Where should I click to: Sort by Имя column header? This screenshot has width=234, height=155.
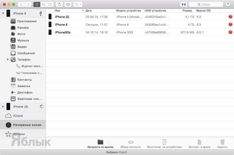(57, 11)
